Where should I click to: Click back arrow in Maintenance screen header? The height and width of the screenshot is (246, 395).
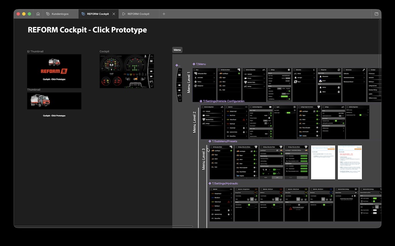344,70
